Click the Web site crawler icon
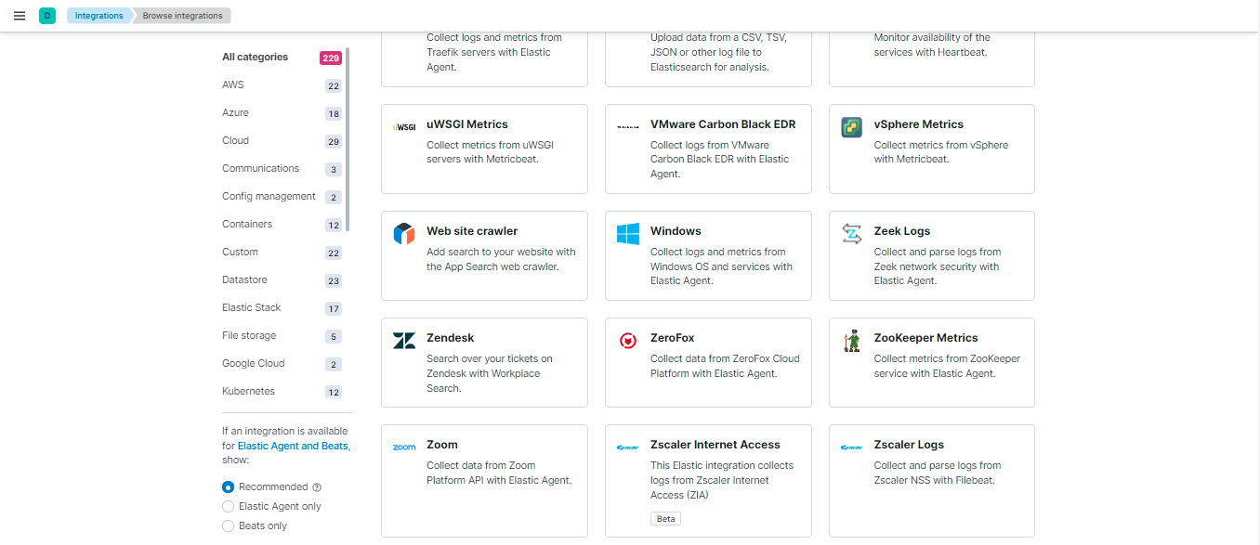Image resolution: width=1260 pixels, height=545 pixels. (x=404, y=234)
